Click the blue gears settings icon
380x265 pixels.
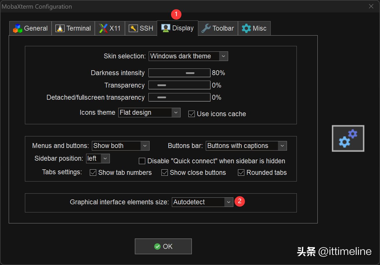click(348, 138)
